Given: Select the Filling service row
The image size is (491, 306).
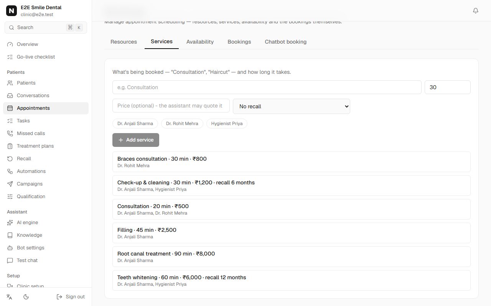Looking at the screenshot, I should [x=292, y=233].
